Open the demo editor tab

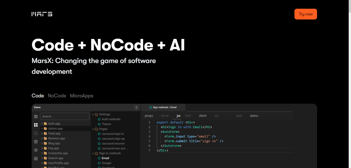click(x=254, y=116)
